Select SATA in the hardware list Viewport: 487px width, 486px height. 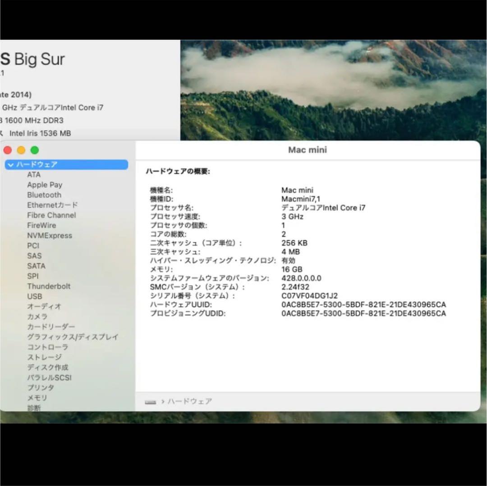coord(35,266)
